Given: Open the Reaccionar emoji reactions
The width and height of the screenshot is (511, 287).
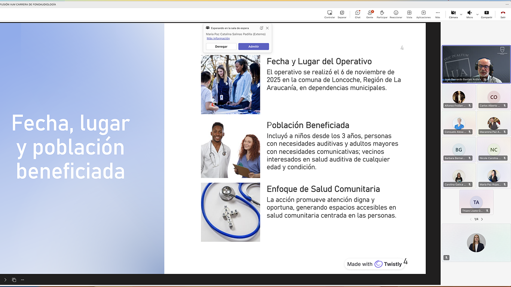Looking at the screenshot, I should (395, 14).
